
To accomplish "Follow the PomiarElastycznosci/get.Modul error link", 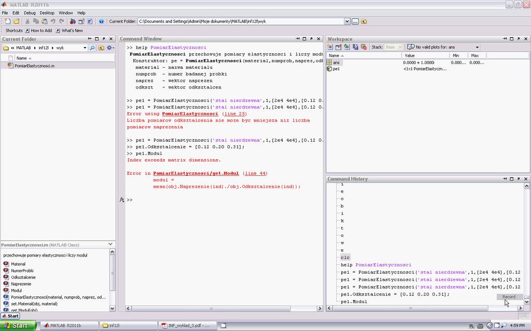I will [196, 173].
